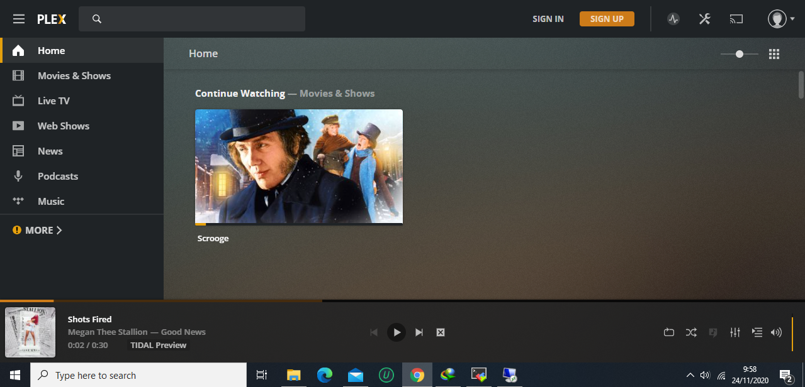Click the Chrome taskbar icon

click(x=417, y=375)
